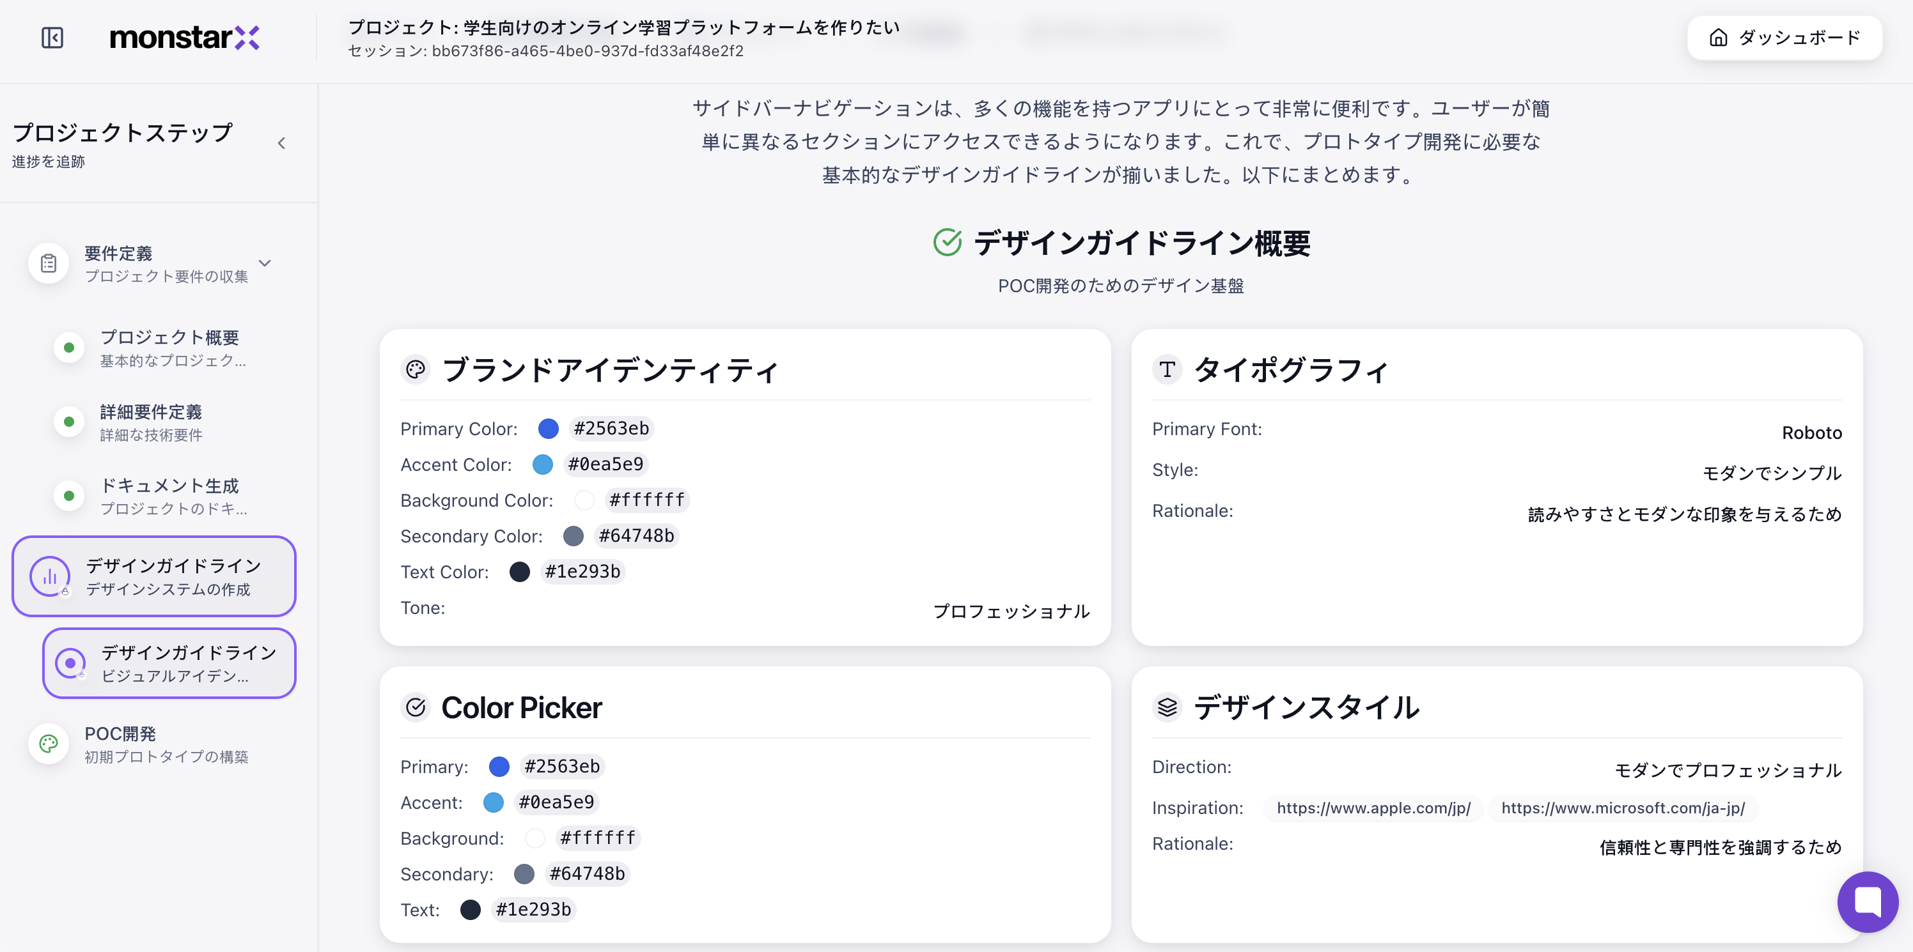Viewport: 1913px width, 952px height.
Task: Collapse プロジェクトステップ panel with the arrow
Action: [x=281, y=142]
